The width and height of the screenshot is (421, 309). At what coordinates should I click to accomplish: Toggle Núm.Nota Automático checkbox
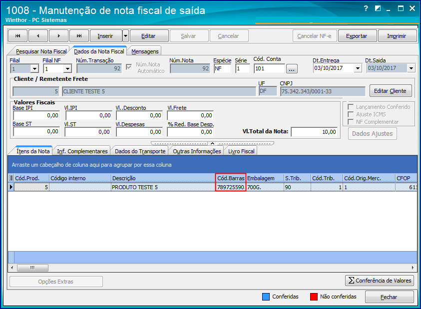coord(129,67)
